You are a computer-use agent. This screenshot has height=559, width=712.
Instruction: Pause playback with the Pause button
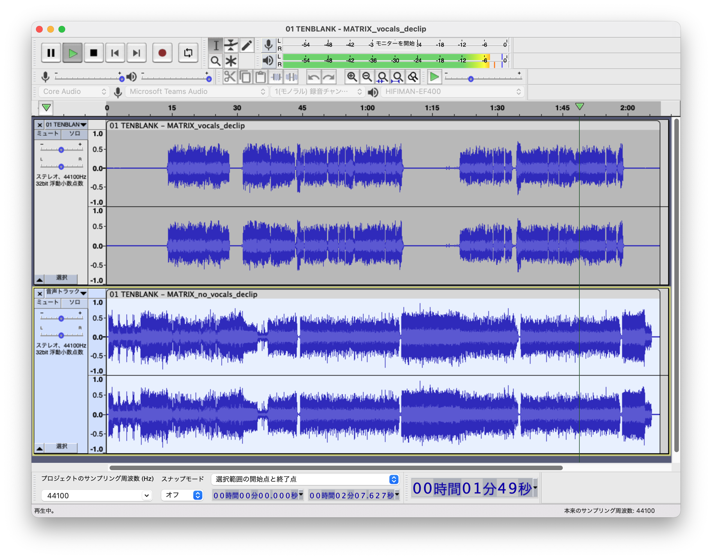pyautogui.click(x=51, y=53)
